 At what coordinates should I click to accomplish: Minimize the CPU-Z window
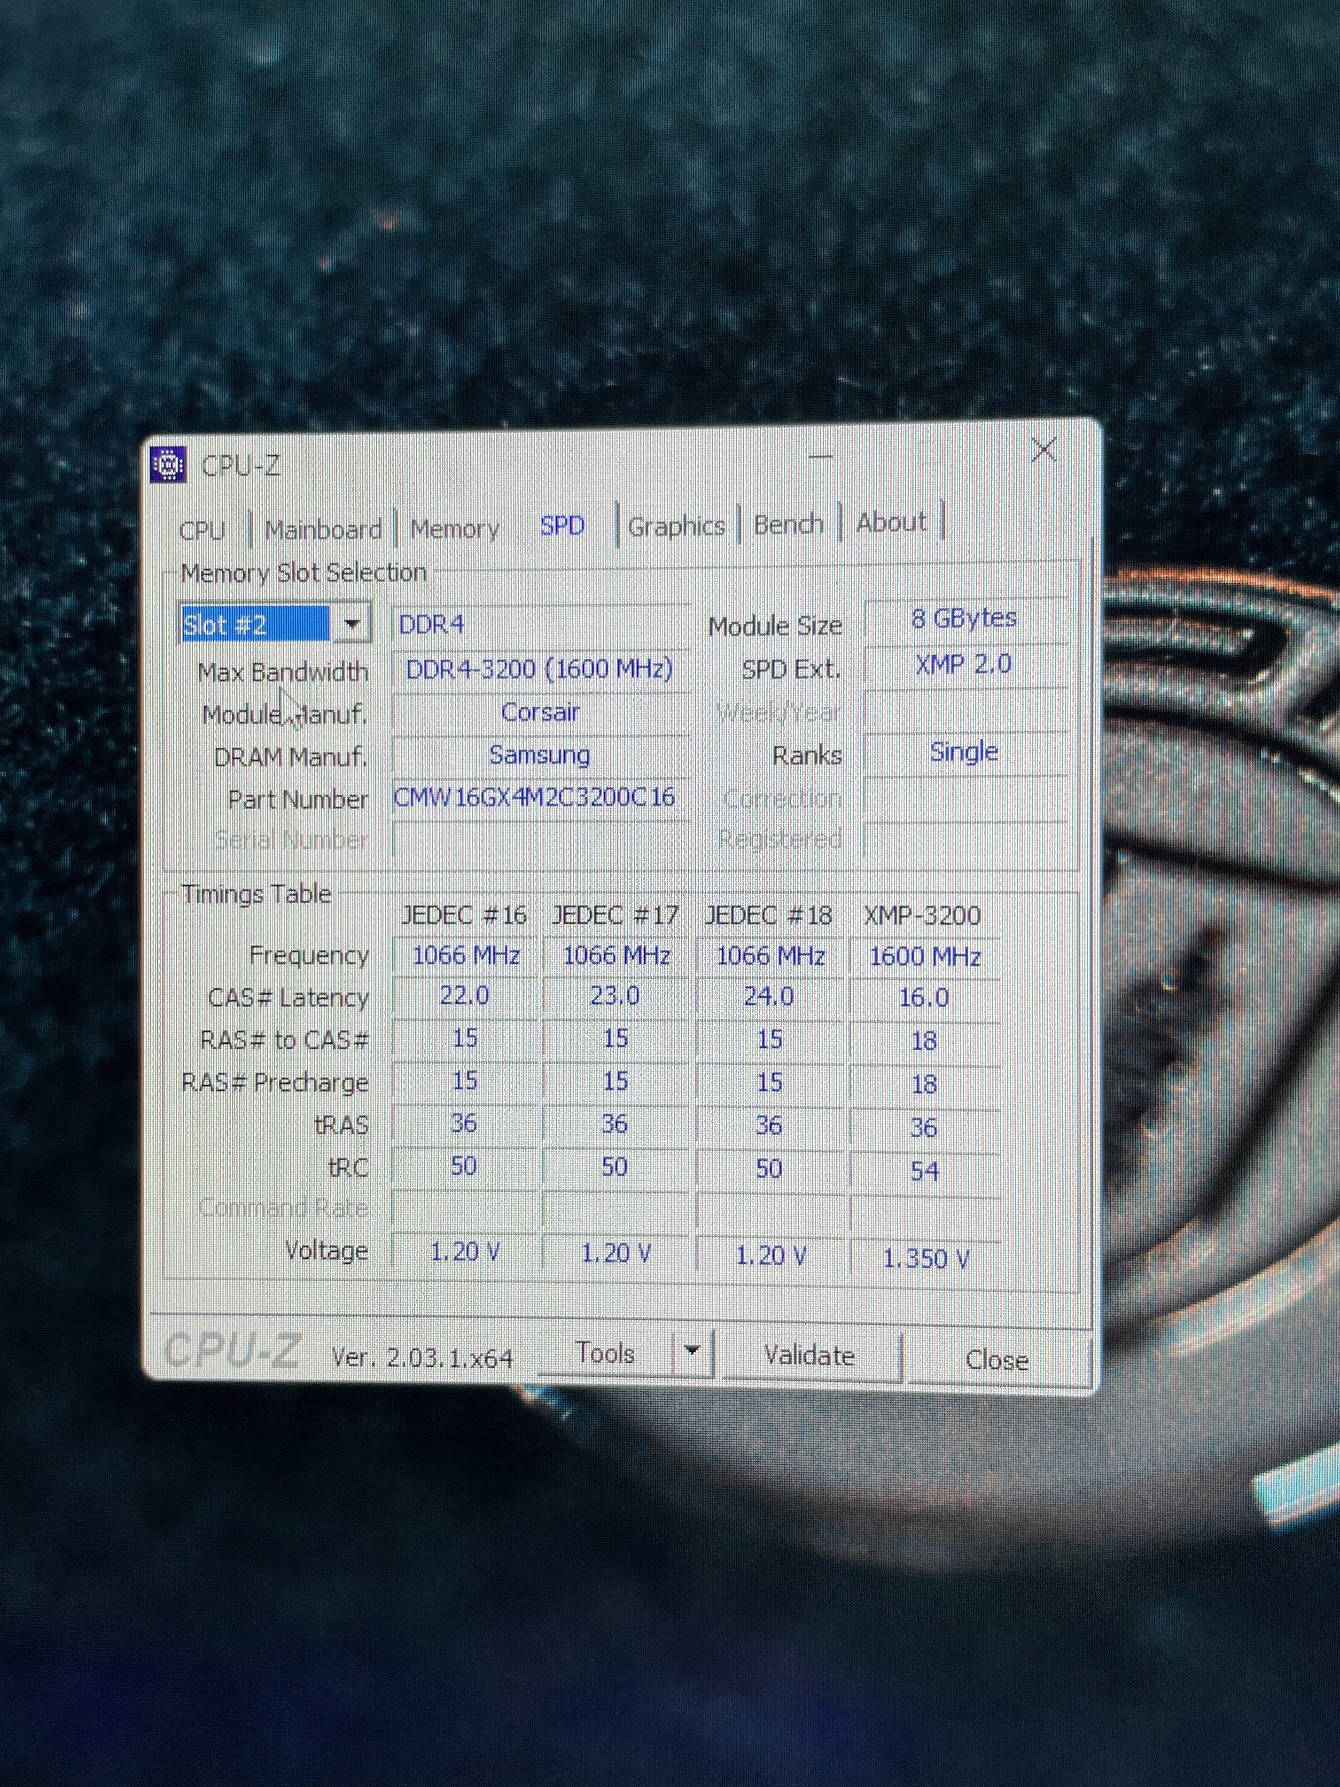(821, 456)
